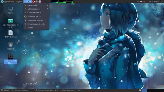This screenshot has height=92, width=164.
Task: Select Pantalla de bloqueo
Action: pos(36,20)
